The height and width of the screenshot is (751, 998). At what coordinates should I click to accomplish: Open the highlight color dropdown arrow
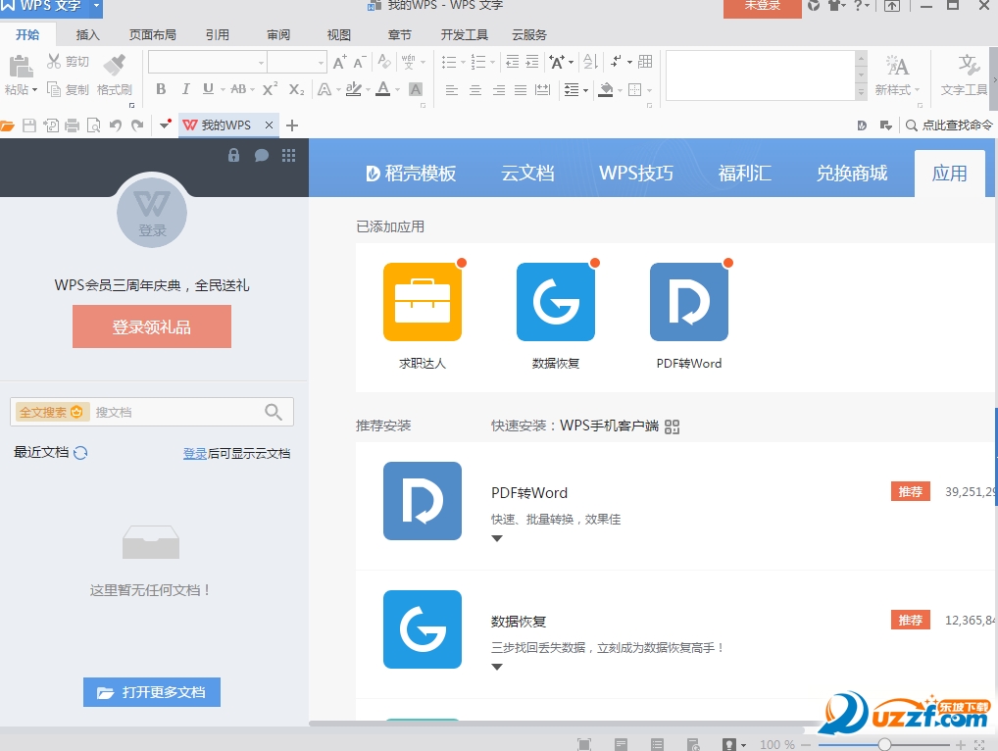(x=368, y=90)
